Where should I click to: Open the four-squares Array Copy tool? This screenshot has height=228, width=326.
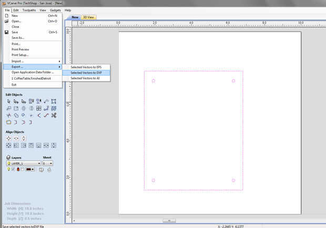click(39, 108)
